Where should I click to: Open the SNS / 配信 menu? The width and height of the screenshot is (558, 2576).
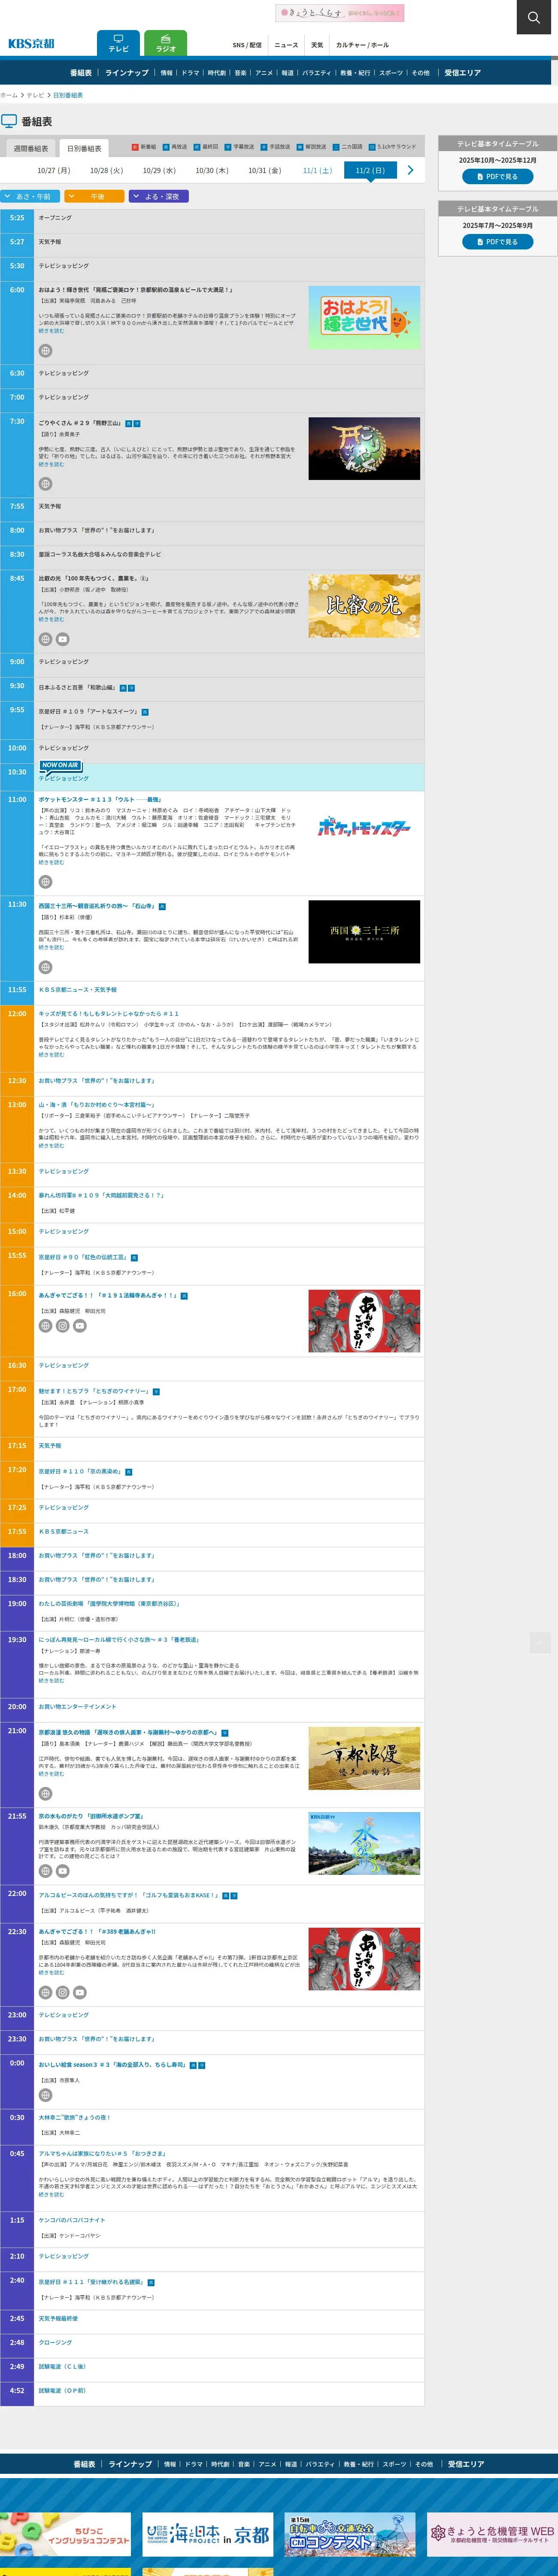click(247, 45)
